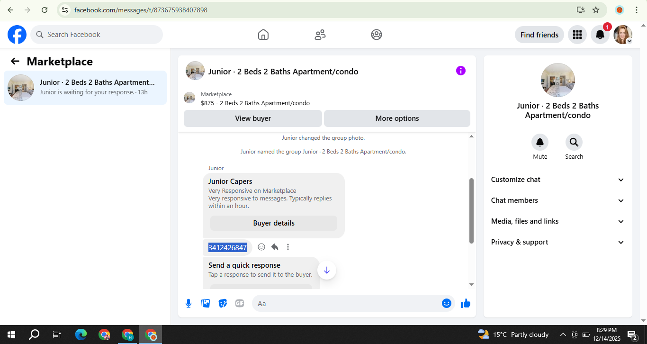647x344 pixels.
Task: Open the Friends icon in top navigation
Action: pyautogui.click(x=320, y=35)
